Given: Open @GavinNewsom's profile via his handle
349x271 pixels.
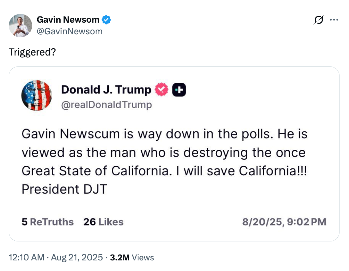Looking at the screenshot, I should point(69,31).
